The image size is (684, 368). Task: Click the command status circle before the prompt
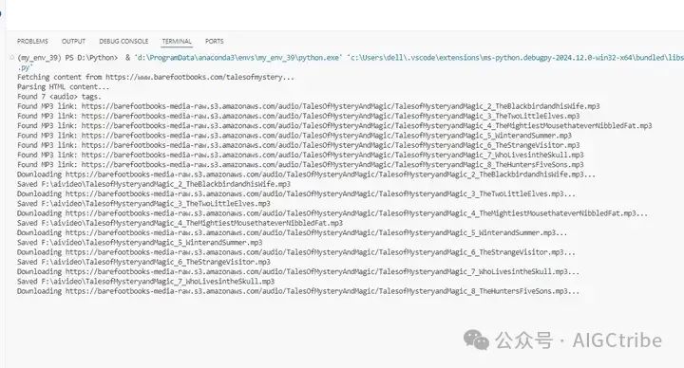12,57
